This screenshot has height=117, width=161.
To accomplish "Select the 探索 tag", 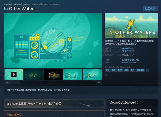I will click(120, 70).
